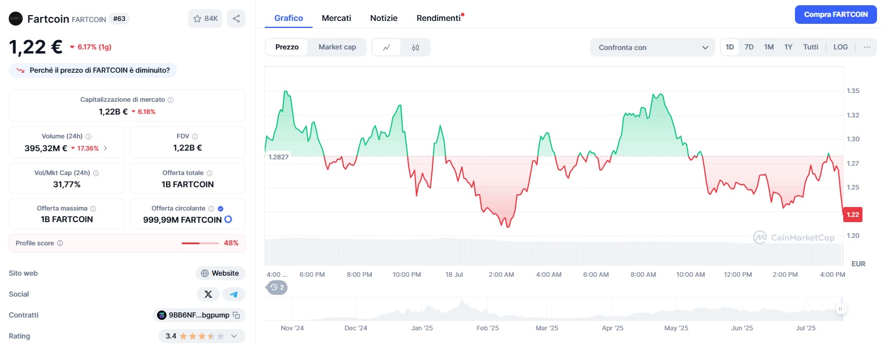Open the Confronta con dropdown
Image resolution: width=884 pixels, height=346 pixels.
coord(652,47)
